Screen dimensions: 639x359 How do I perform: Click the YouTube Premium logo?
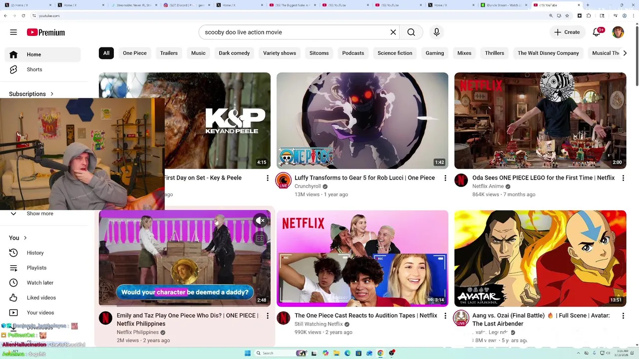(x=46, y=32)
